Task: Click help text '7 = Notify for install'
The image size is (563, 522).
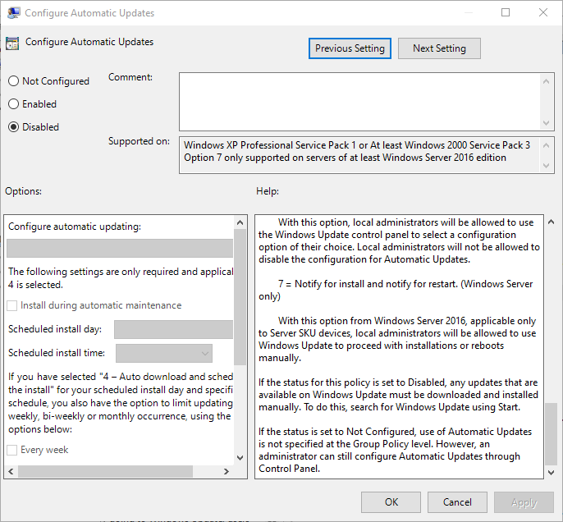Action: click(x=322, y=284)
